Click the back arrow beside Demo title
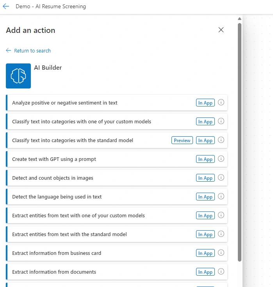 pos(6,6)
